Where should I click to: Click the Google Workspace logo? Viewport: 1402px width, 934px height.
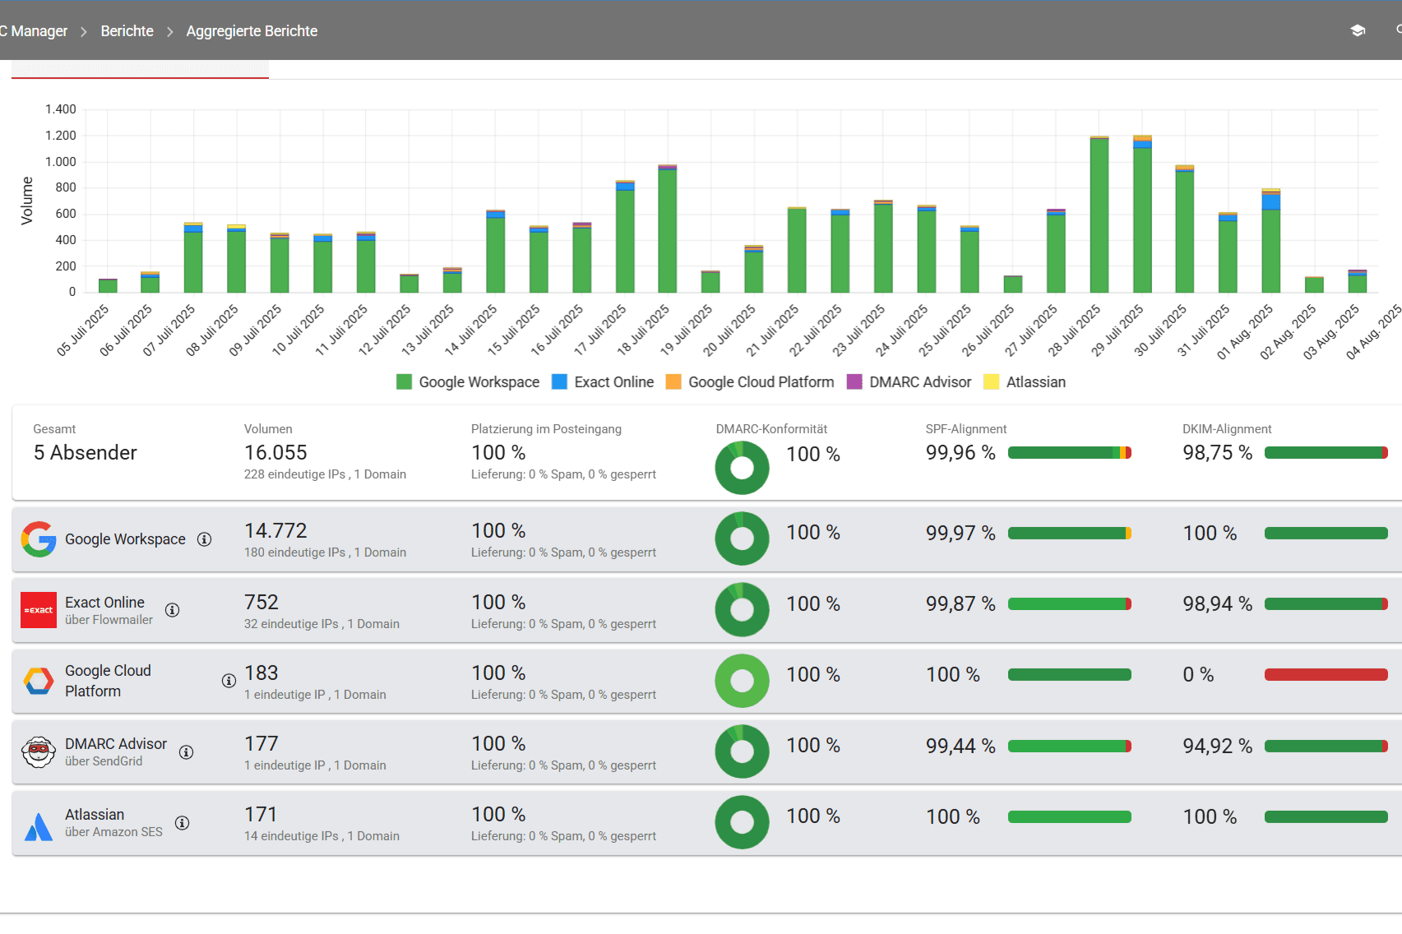[39, 539]
